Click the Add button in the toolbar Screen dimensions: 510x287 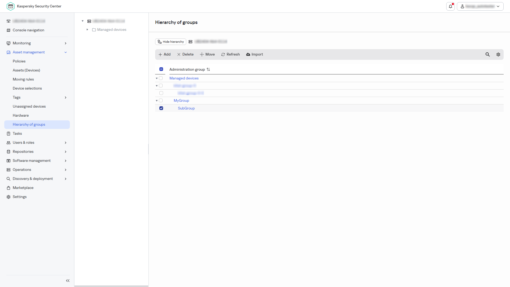[164, 54]
